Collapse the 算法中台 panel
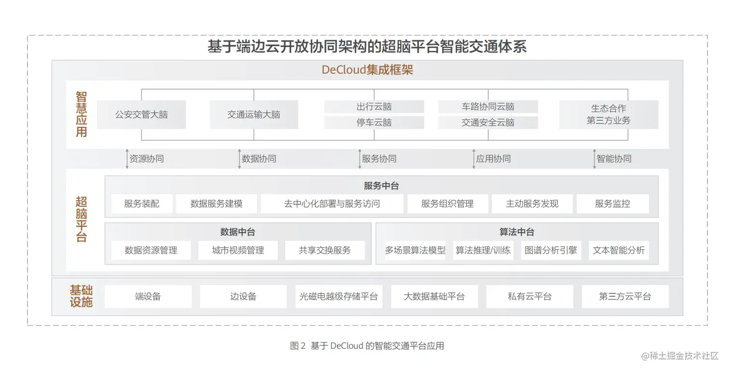Image resolution: width=729 pixels, height=371 pixels. [x=516, y=232]
